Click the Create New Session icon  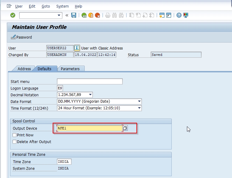pos(162,15)
